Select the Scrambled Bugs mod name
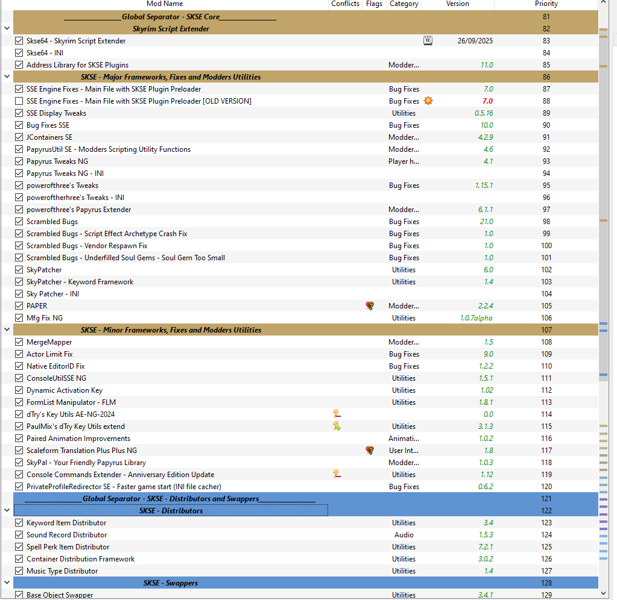Screen dimensions: 617x600 point(52,222)
